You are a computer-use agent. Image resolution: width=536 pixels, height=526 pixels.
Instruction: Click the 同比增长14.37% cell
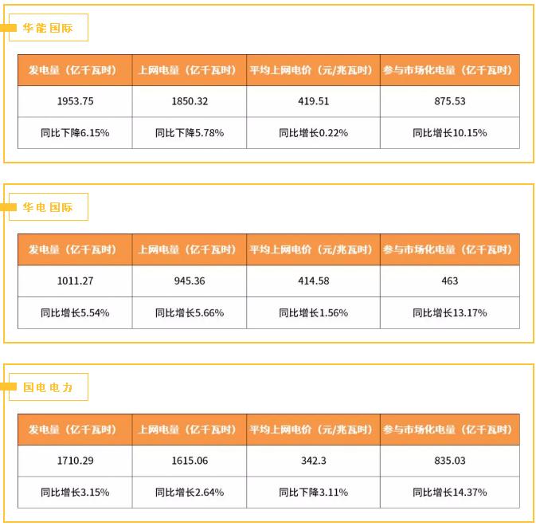click(450, 493)
